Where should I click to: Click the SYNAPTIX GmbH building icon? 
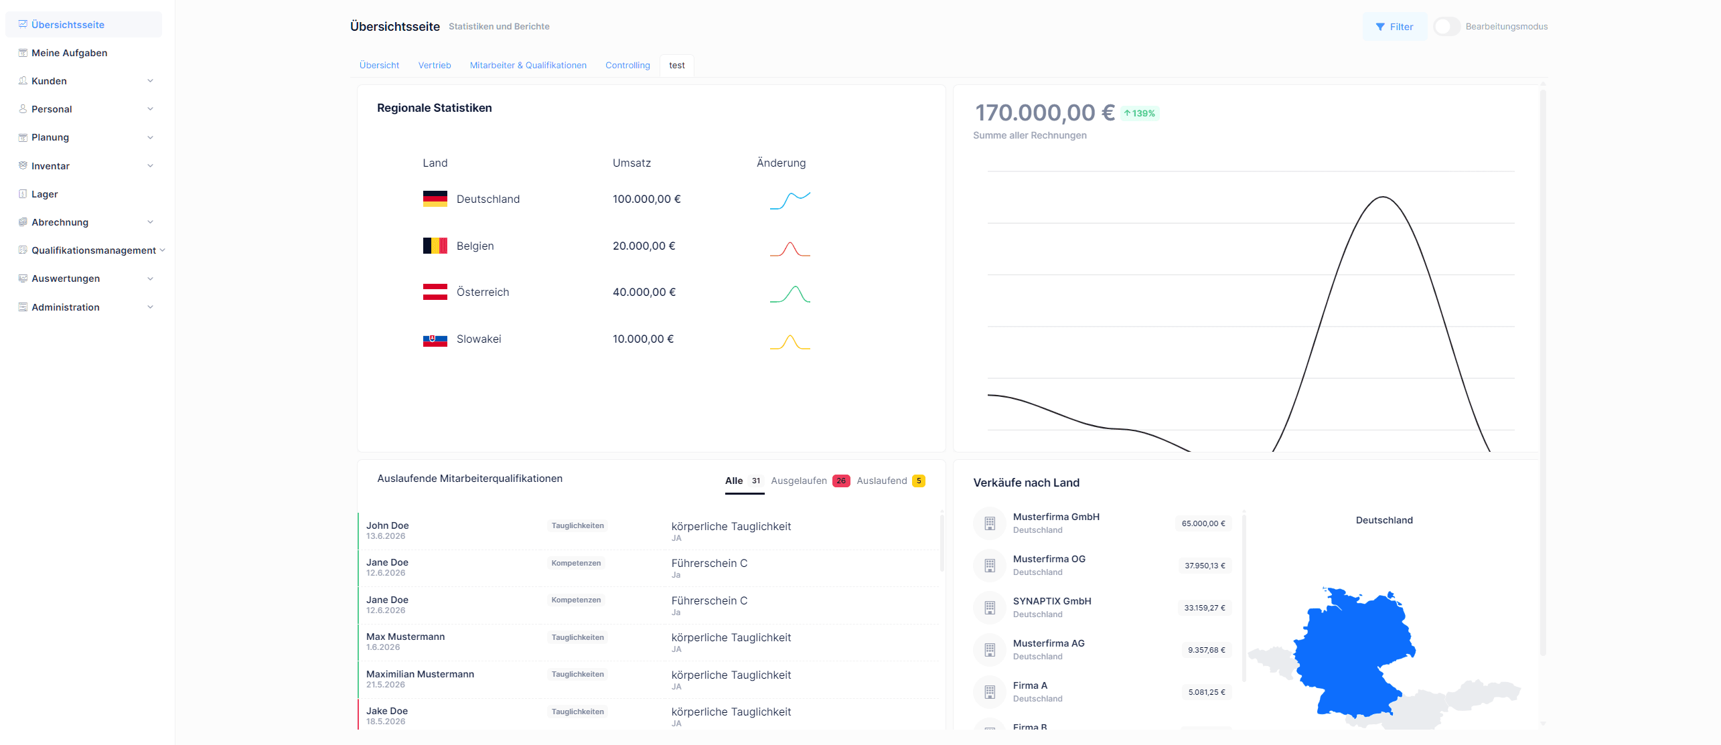pos(990,608)
